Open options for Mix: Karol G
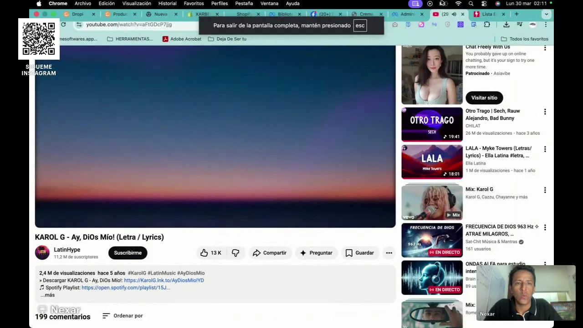This screenshot has width=583, height=328. coord(545,190)
